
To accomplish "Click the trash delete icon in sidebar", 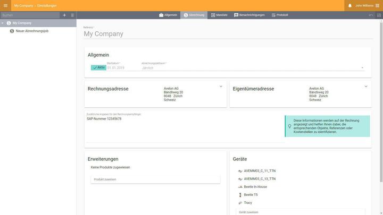I will (72, 15).
